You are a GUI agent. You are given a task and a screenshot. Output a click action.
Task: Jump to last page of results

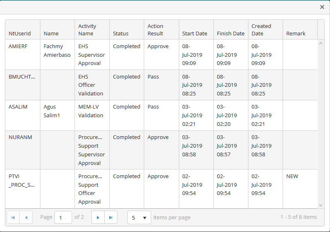click(110, 217)
